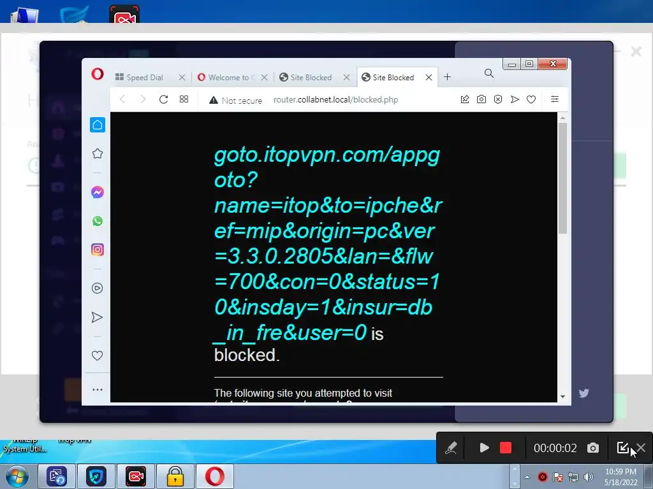Close the Speed Dial tab

point(182,77)
